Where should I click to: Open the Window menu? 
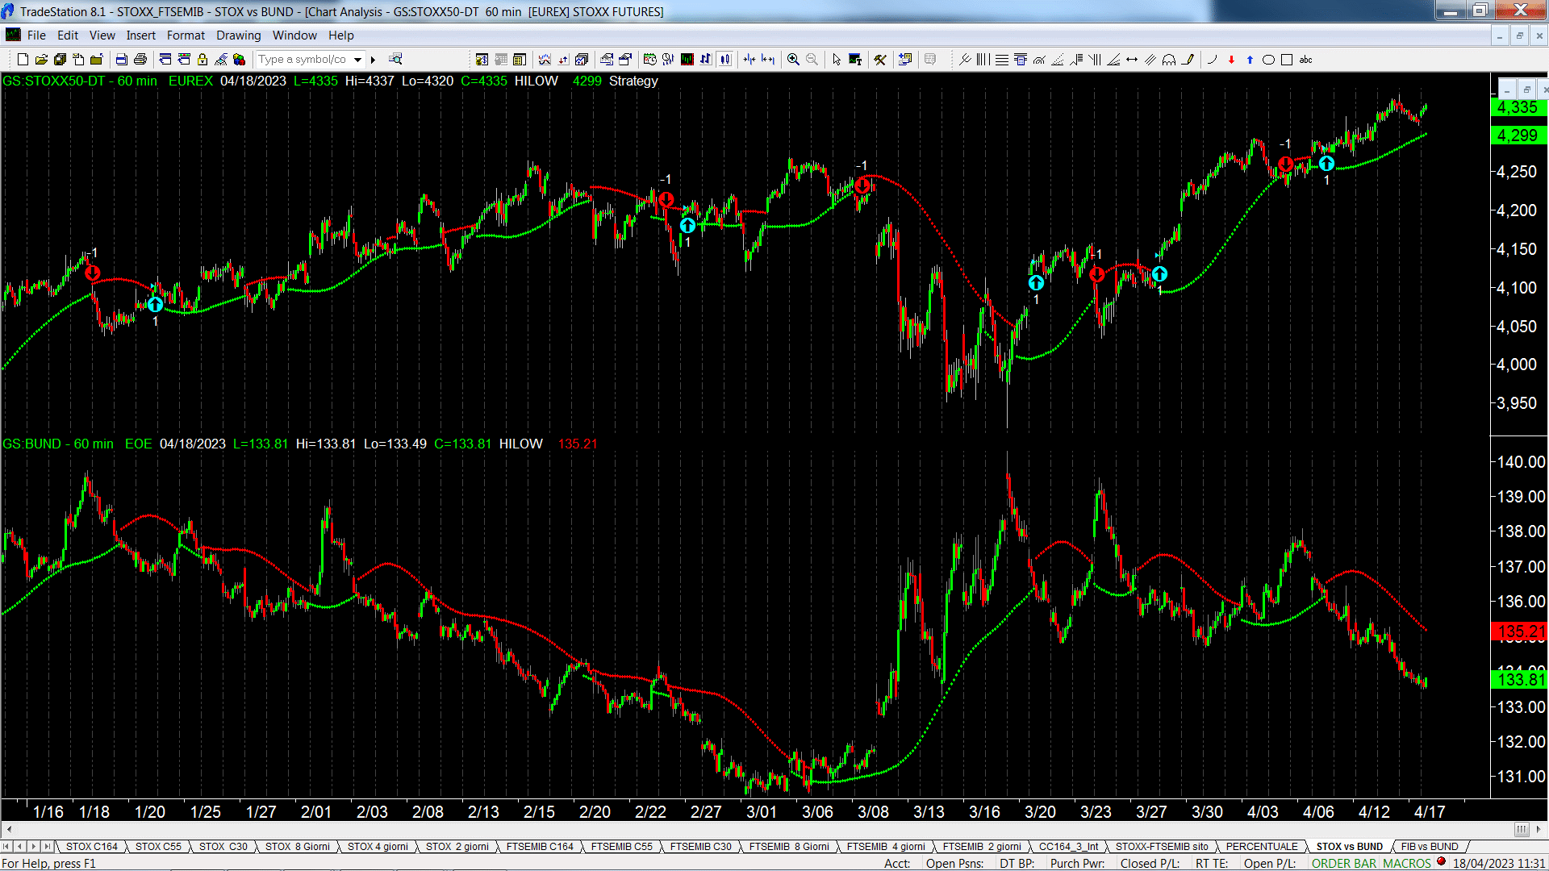point(294,35)
